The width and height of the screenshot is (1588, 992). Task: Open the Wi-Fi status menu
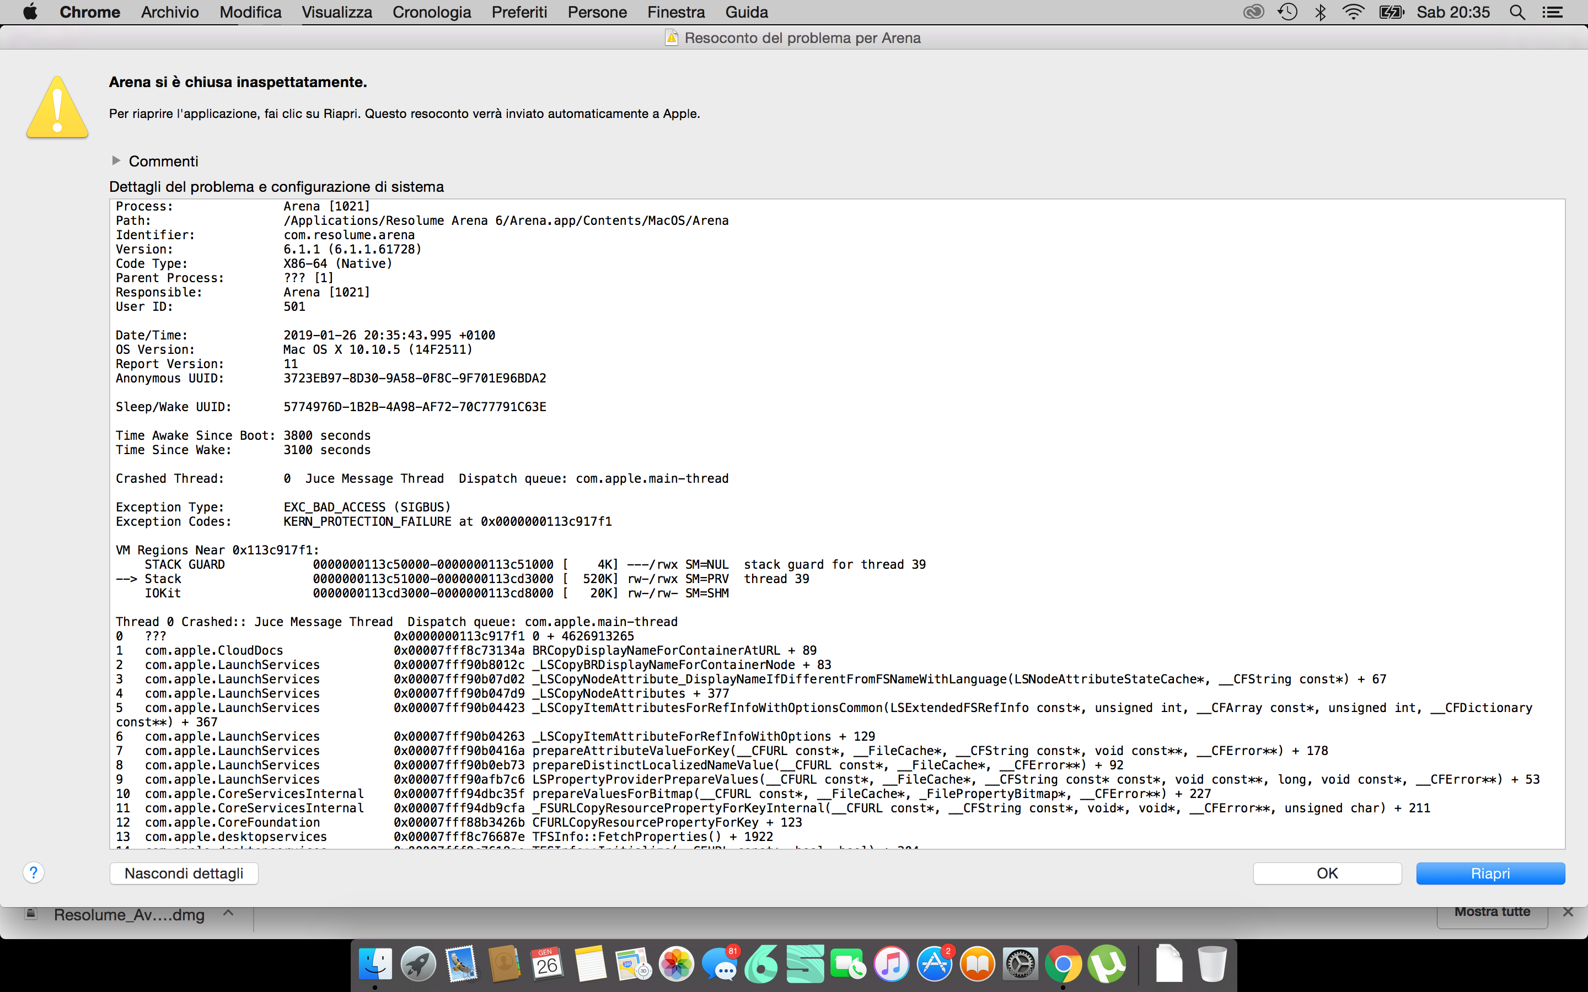point(1353,12)
